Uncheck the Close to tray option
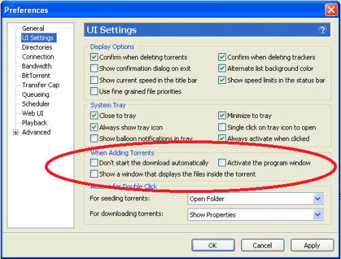The image size is (341, 259). tap(94, 115)
